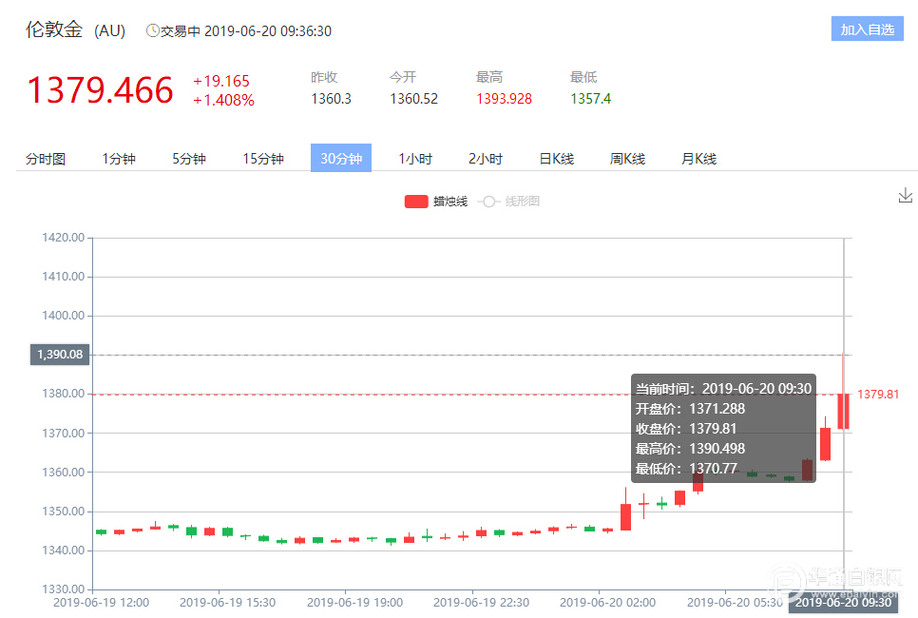Image resolution: width=918 pixels, height=618 pixels.
Task: Click the y-axis label 1350.00
Action: tap(64, 511)
